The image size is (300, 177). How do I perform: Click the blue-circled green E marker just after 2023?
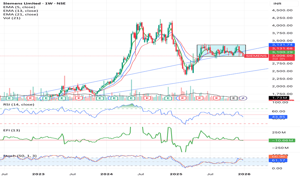tap(46, 98)
